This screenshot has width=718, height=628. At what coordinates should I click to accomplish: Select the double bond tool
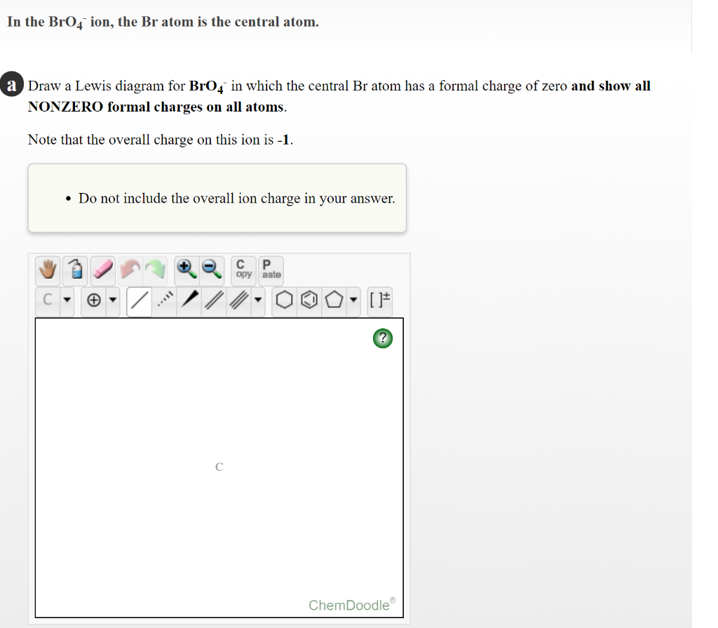(212, 300)
